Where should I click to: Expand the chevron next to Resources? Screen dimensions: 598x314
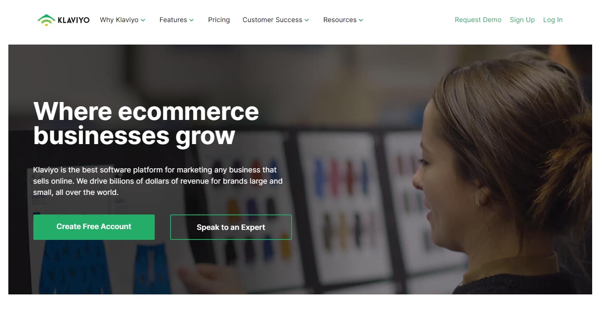tap(361, 20)
